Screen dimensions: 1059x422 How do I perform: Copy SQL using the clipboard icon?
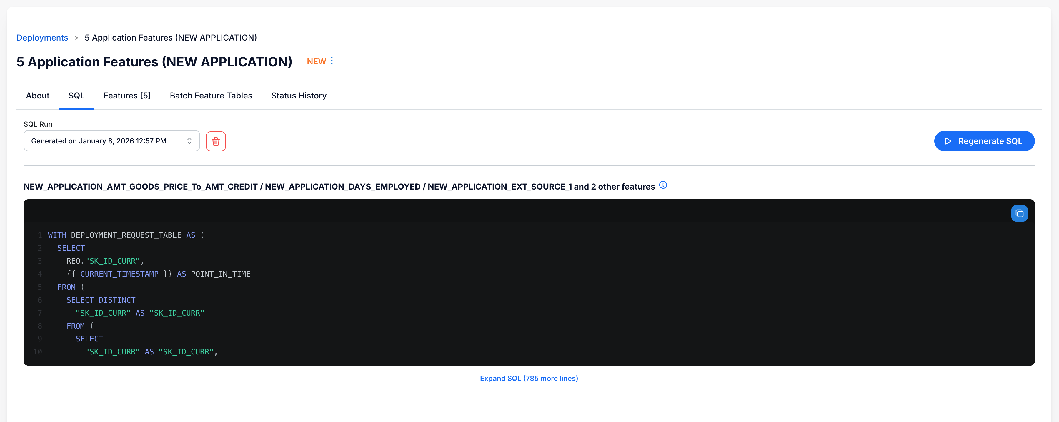[x=1019, y=213]
